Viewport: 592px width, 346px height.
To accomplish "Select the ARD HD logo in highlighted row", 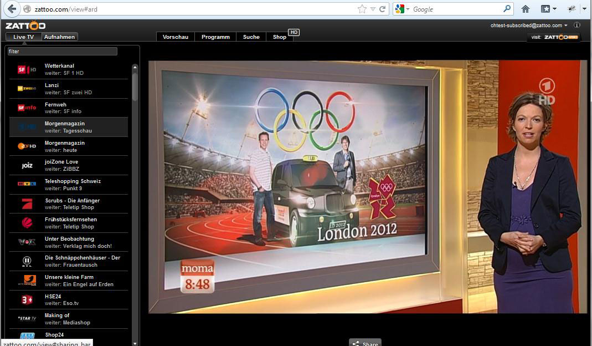I will 27,127.
